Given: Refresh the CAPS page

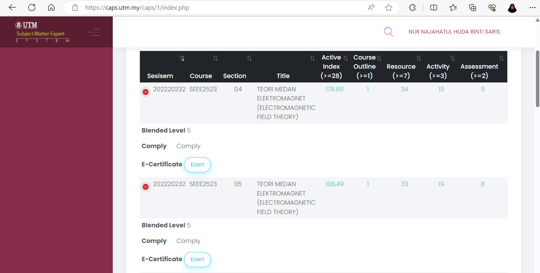Looking at the screenshot, I should tap(32, 8).
